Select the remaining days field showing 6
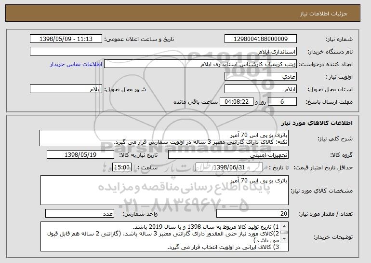The width and height of the screenshot is (371, 263). (282, 102)
